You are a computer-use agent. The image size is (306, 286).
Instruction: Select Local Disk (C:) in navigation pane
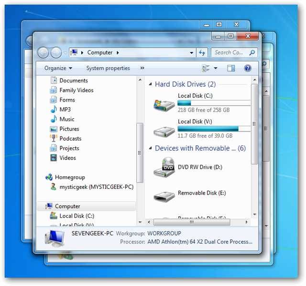point(76,216)
